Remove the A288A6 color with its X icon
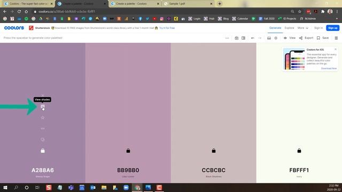Viewport: 342px width, 192px height. pos(43,95)
